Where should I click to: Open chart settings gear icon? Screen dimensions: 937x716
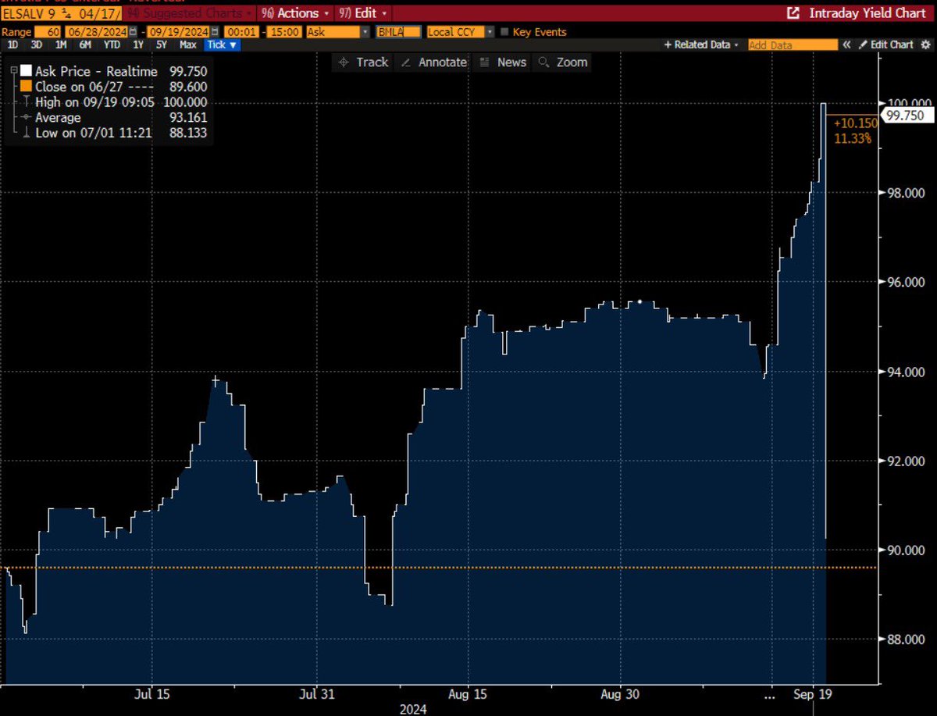pos(924,45)
